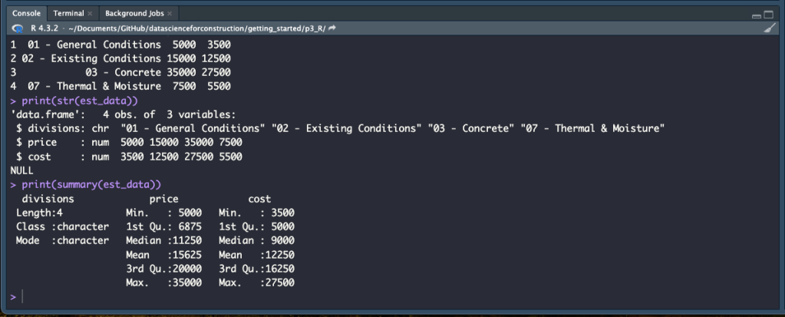Close the Background Jobs tab
Viewport: 785px width, 317px height.
tap(169, 15)
